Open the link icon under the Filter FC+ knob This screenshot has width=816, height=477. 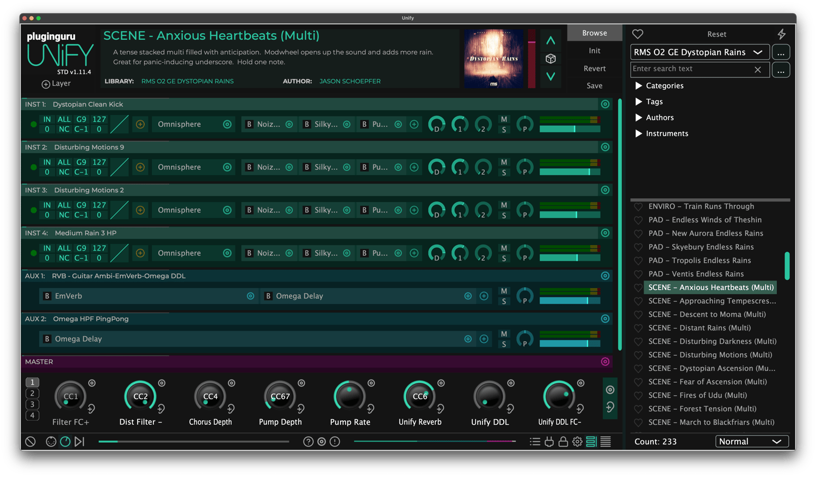(91, 408)
